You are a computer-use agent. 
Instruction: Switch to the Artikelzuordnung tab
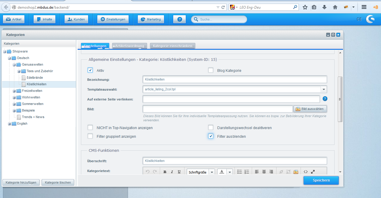click(129, 46)
